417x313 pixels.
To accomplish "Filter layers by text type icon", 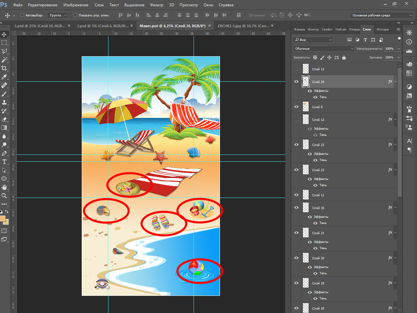I will point(365,40).
